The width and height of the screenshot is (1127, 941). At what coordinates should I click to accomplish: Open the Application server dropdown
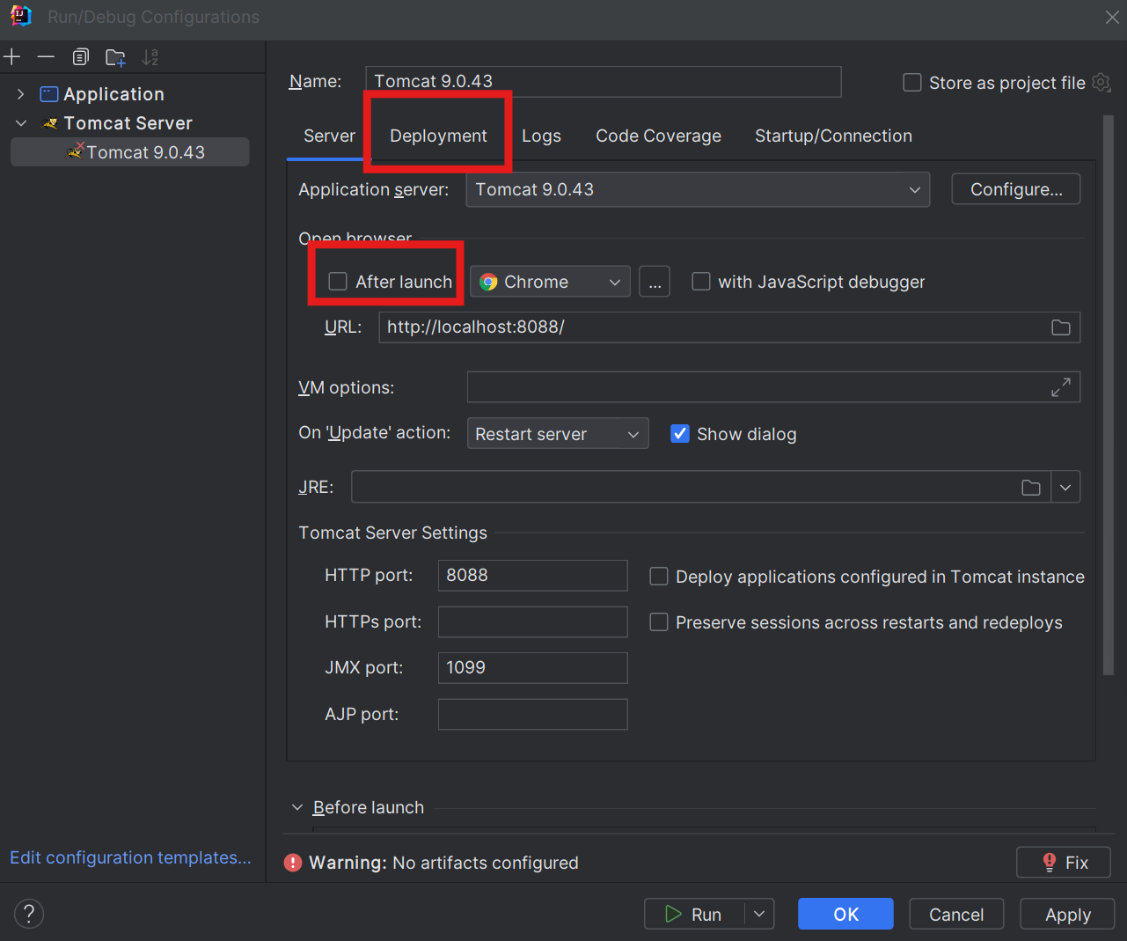pyautogui.click(x=698, y=189)
